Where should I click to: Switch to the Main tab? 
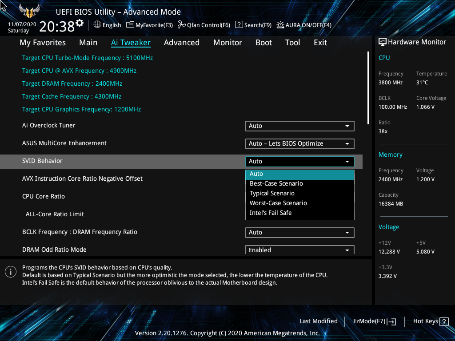point(88,43)
